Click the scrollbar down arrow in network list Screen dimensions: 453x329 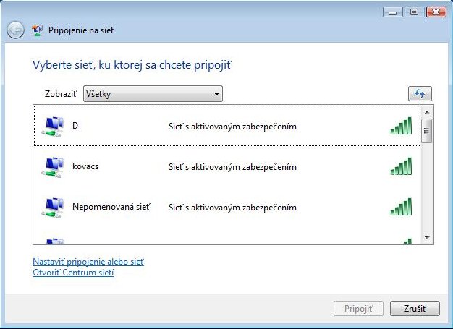point(427,238)
